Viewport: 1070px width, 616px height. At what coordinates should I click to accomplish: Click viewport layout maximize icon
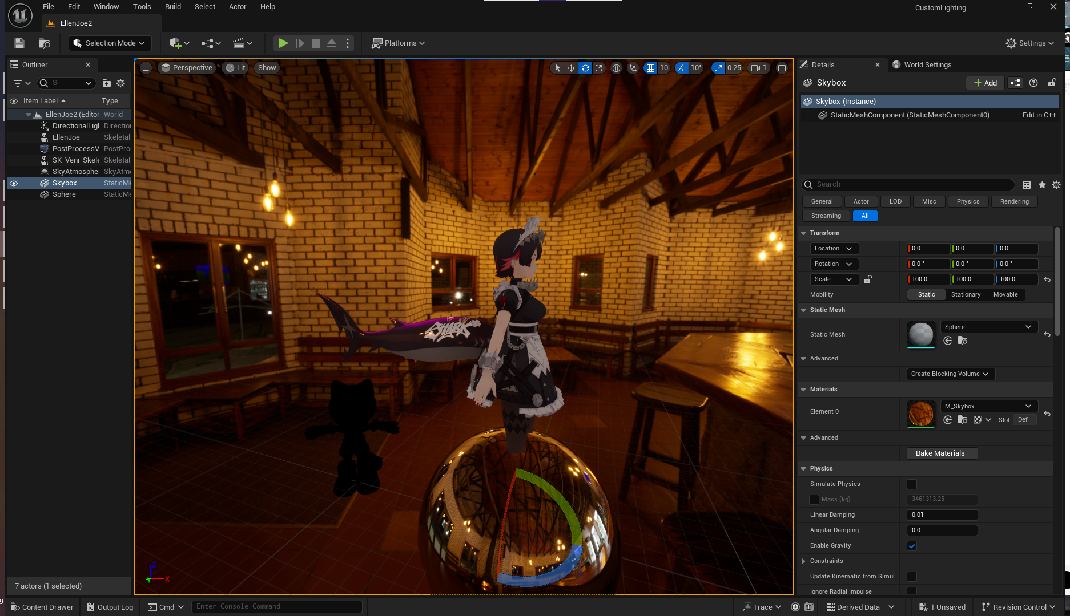pos(782,68)
